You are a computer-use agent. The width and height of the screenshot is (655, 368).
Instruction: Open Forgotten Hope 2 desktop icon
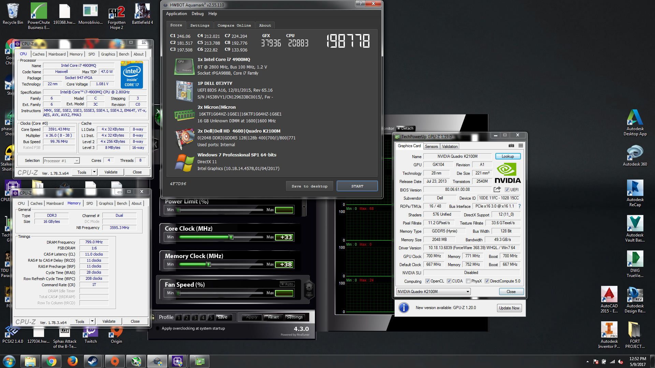point(116,16)
